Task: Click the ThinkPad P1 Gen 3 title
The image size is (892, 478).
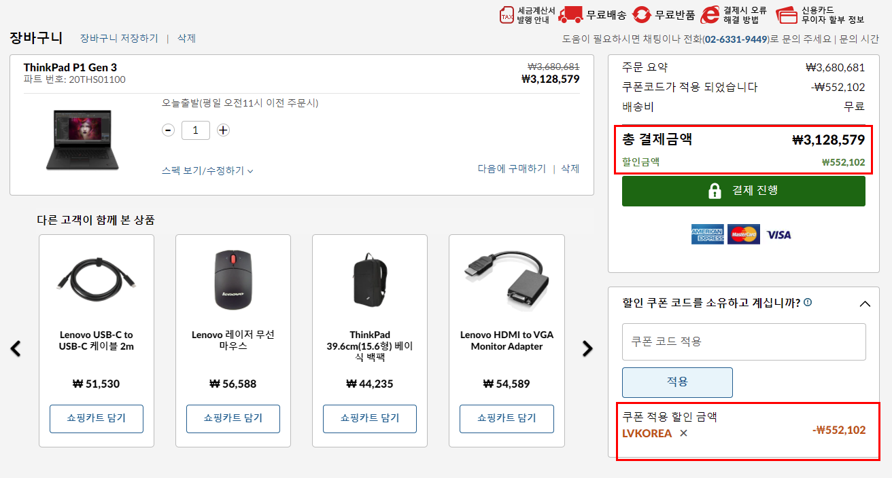Action: (x=70, y=67)
